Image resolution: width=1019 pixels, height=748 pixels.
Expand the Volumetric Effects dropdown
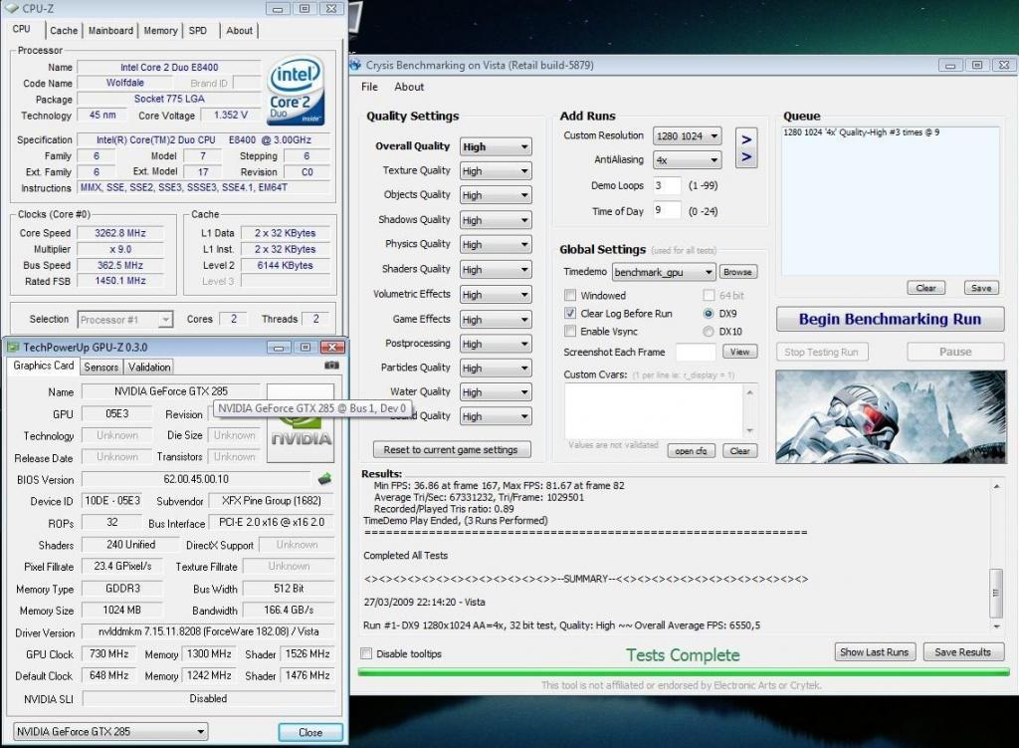(496, 295)
